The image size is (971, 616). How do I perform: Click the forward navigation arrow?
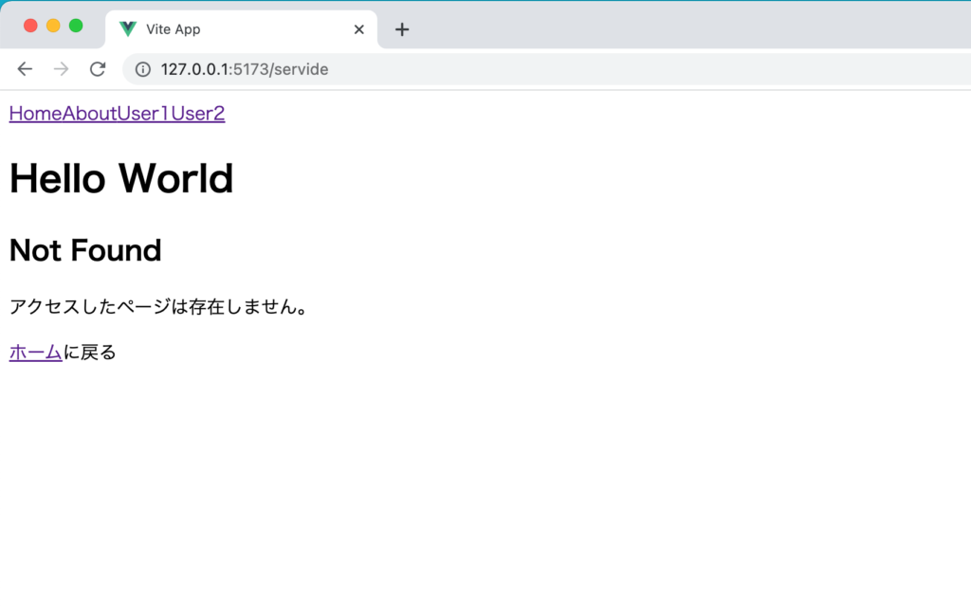click(60, 68)
